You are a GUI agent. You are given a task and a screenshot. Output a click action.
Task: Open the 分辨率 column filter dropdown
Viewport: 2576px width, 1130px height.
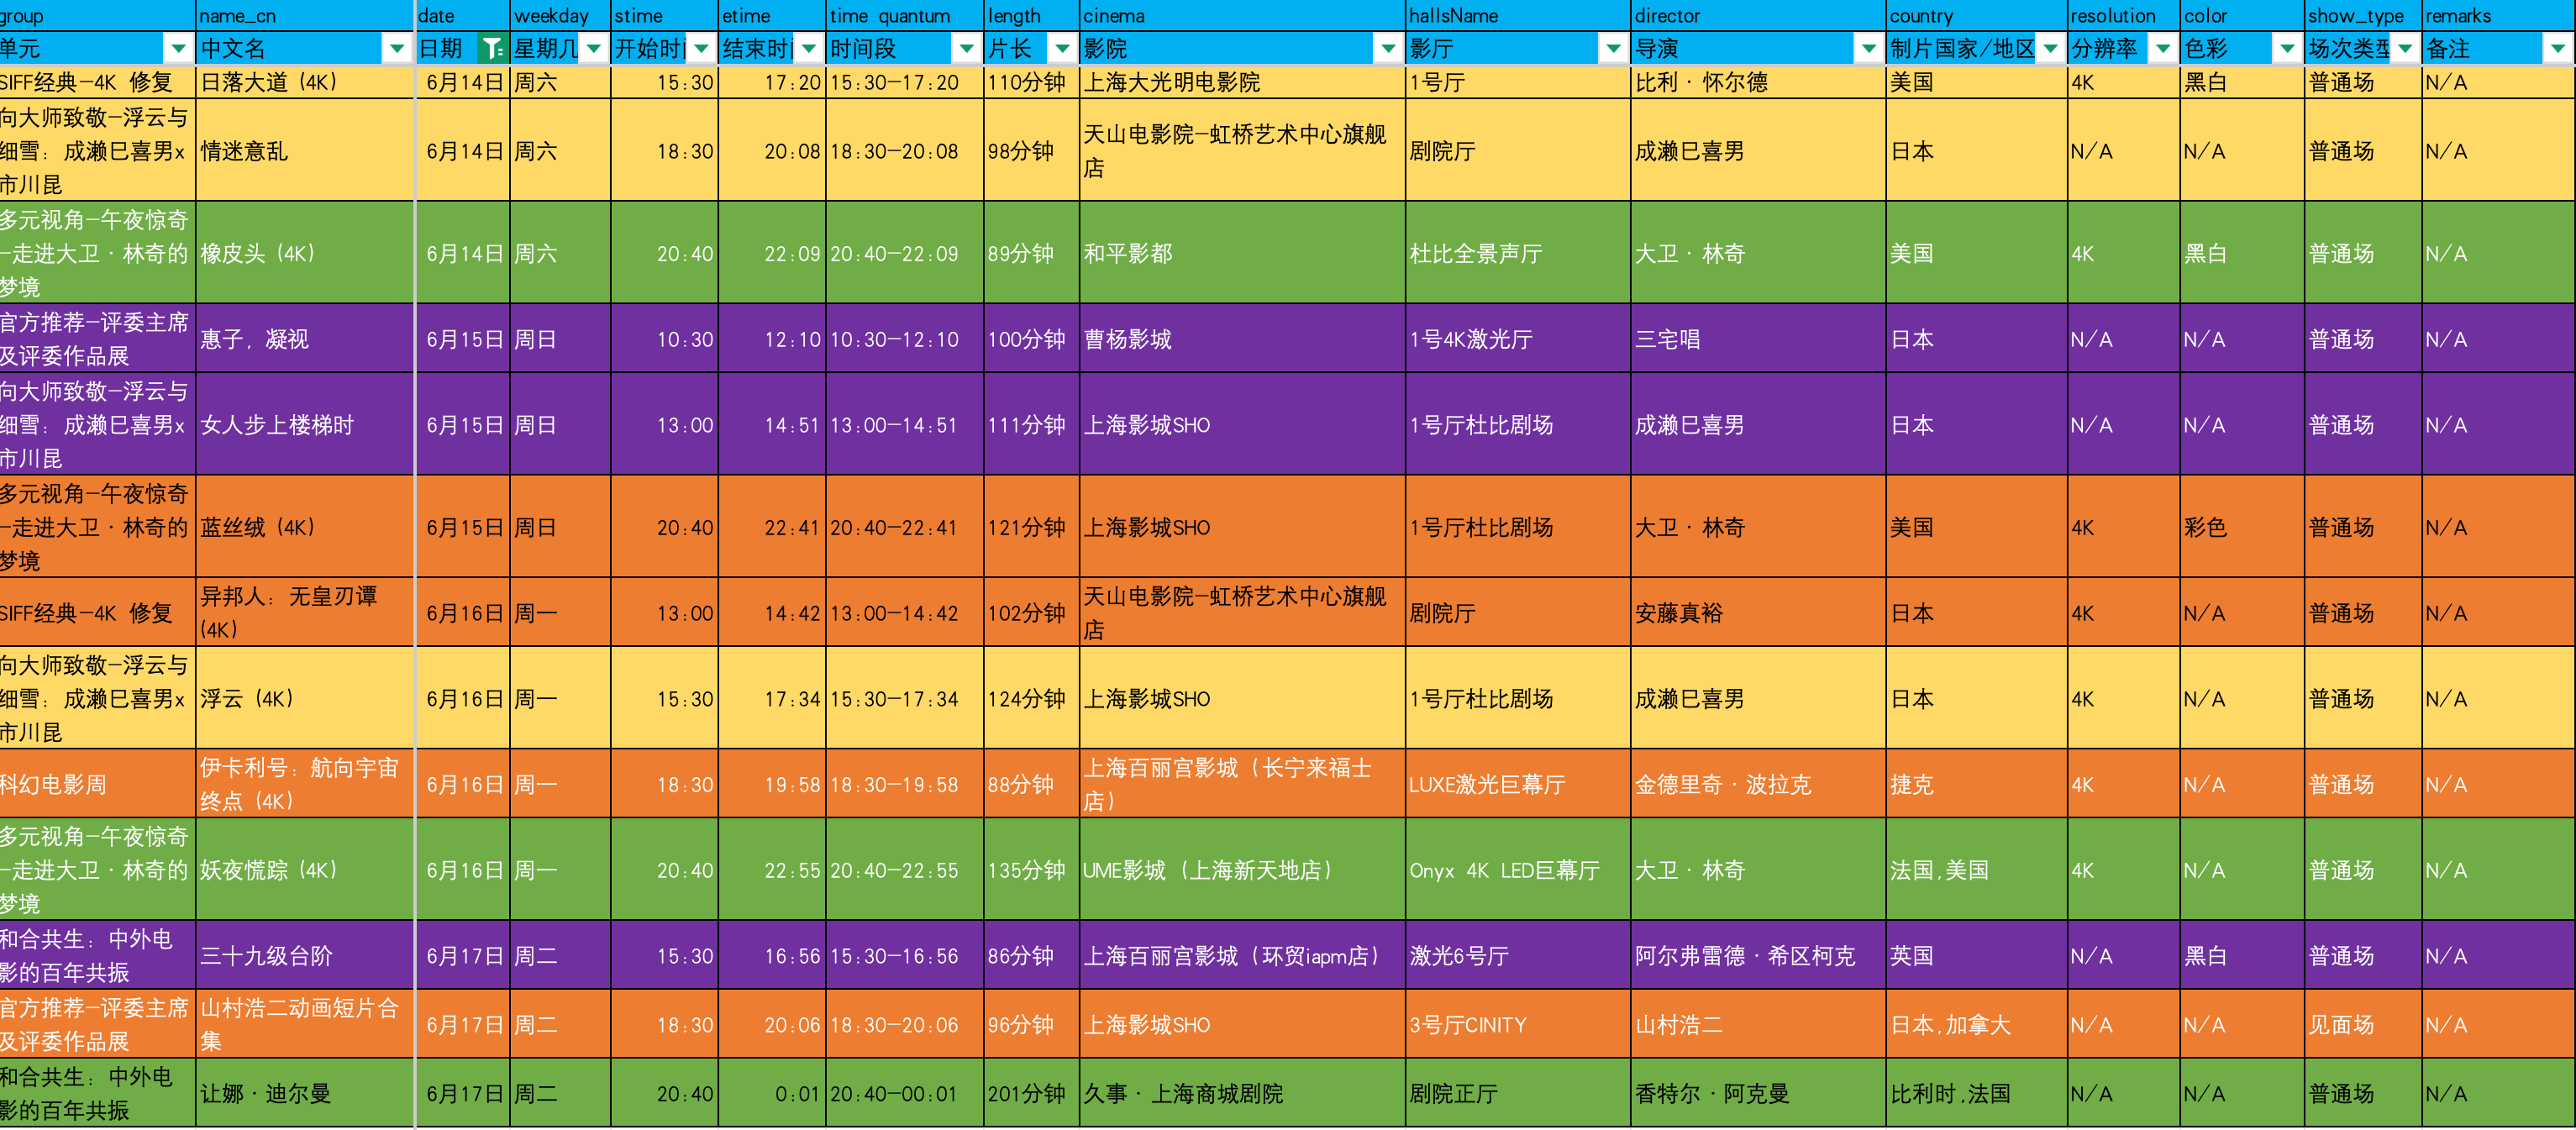pyautogui.click(x=2163, y=48)
